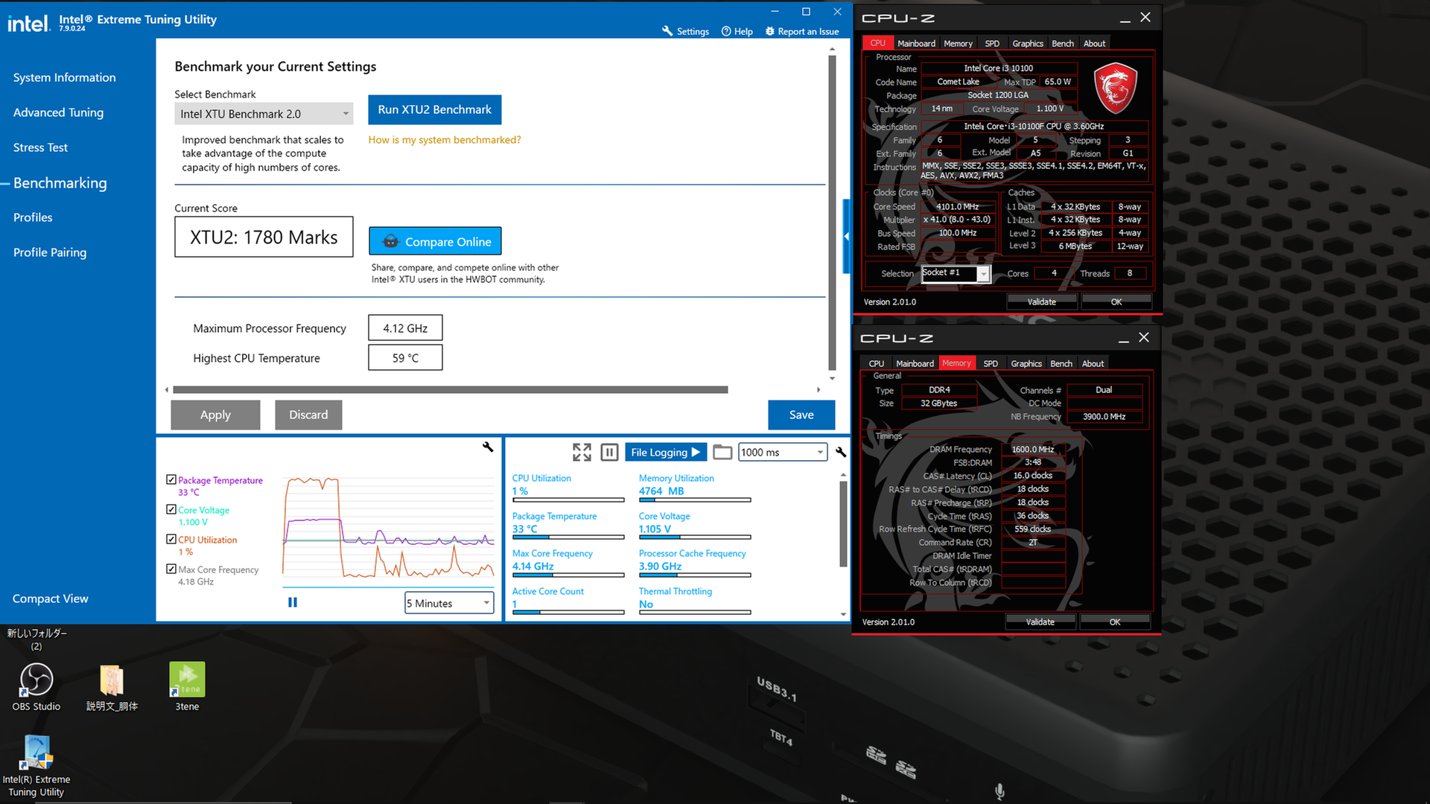Pause monitoring with the boxed pause icon
Viewport: 1430px width, 804px height.
click(x=609, y=452)
